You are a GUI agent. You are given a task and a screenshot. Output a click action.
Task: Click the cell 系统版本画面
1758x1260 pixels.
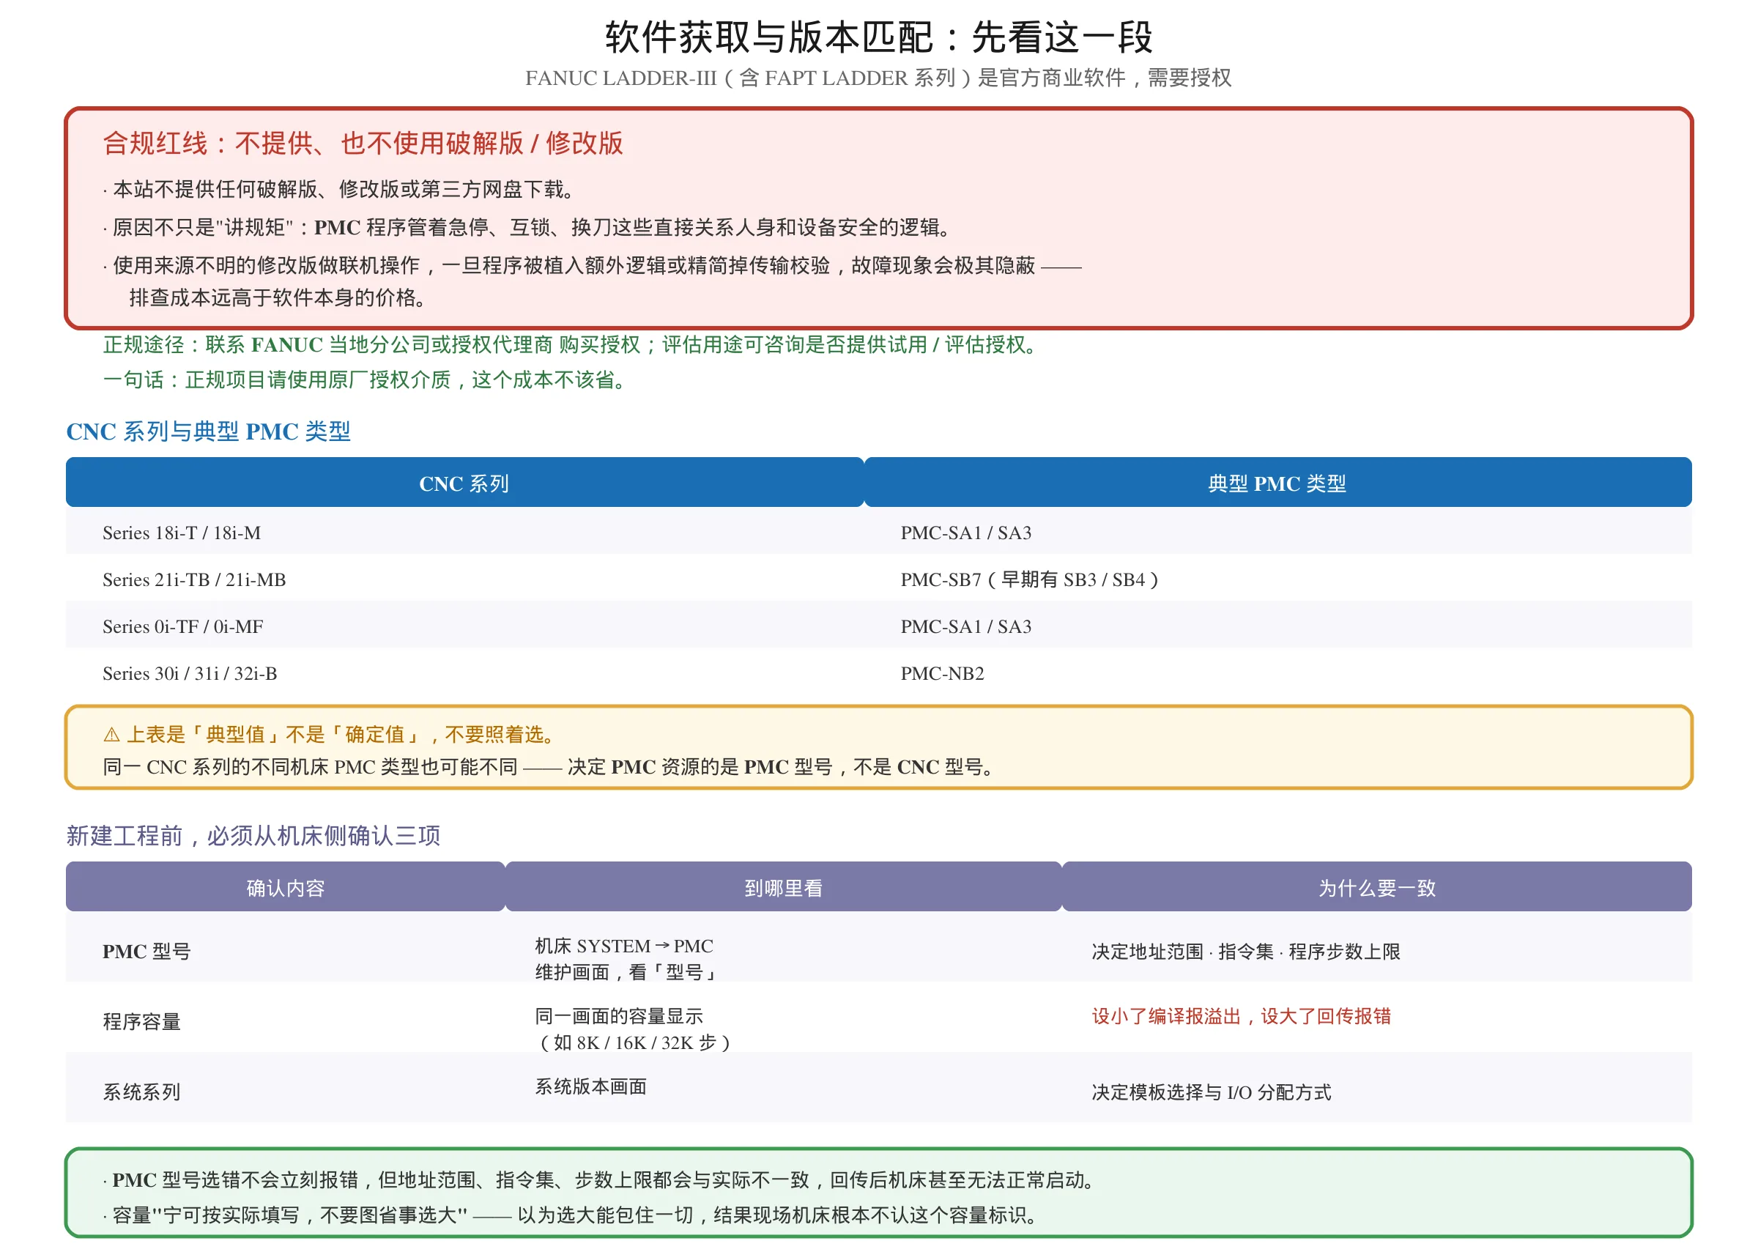[590, 1086]
